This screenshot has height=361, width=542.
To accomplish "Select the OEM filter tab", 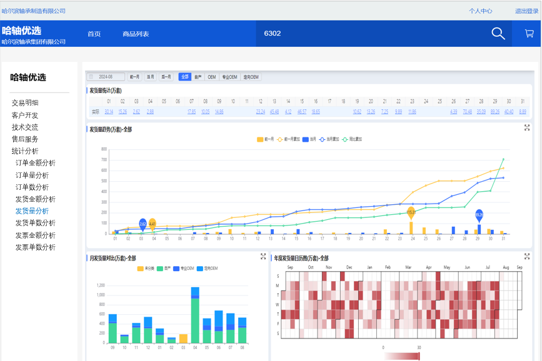I will (212, 77).
